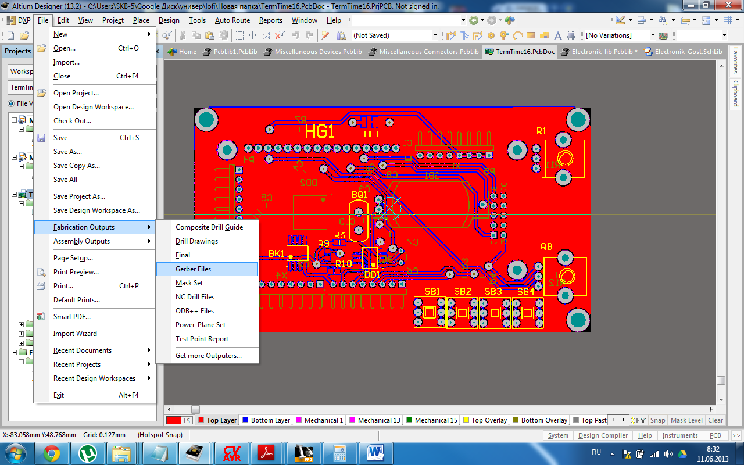Click the Copy toolbar icon
Screen dimensions: 744x465
196,35
